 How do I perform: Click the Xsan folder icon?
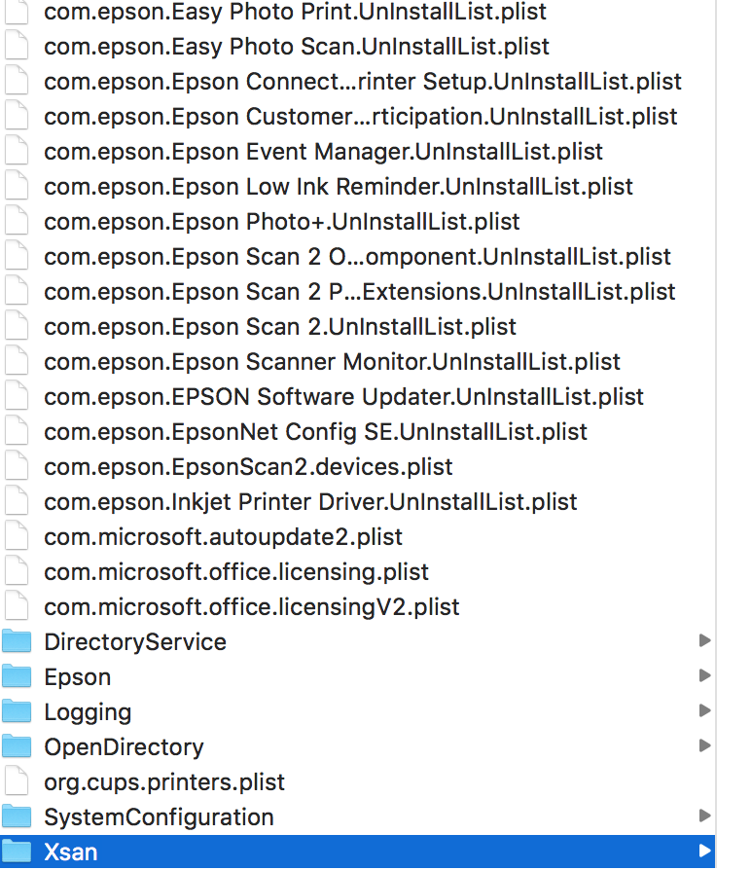(17, 852)
